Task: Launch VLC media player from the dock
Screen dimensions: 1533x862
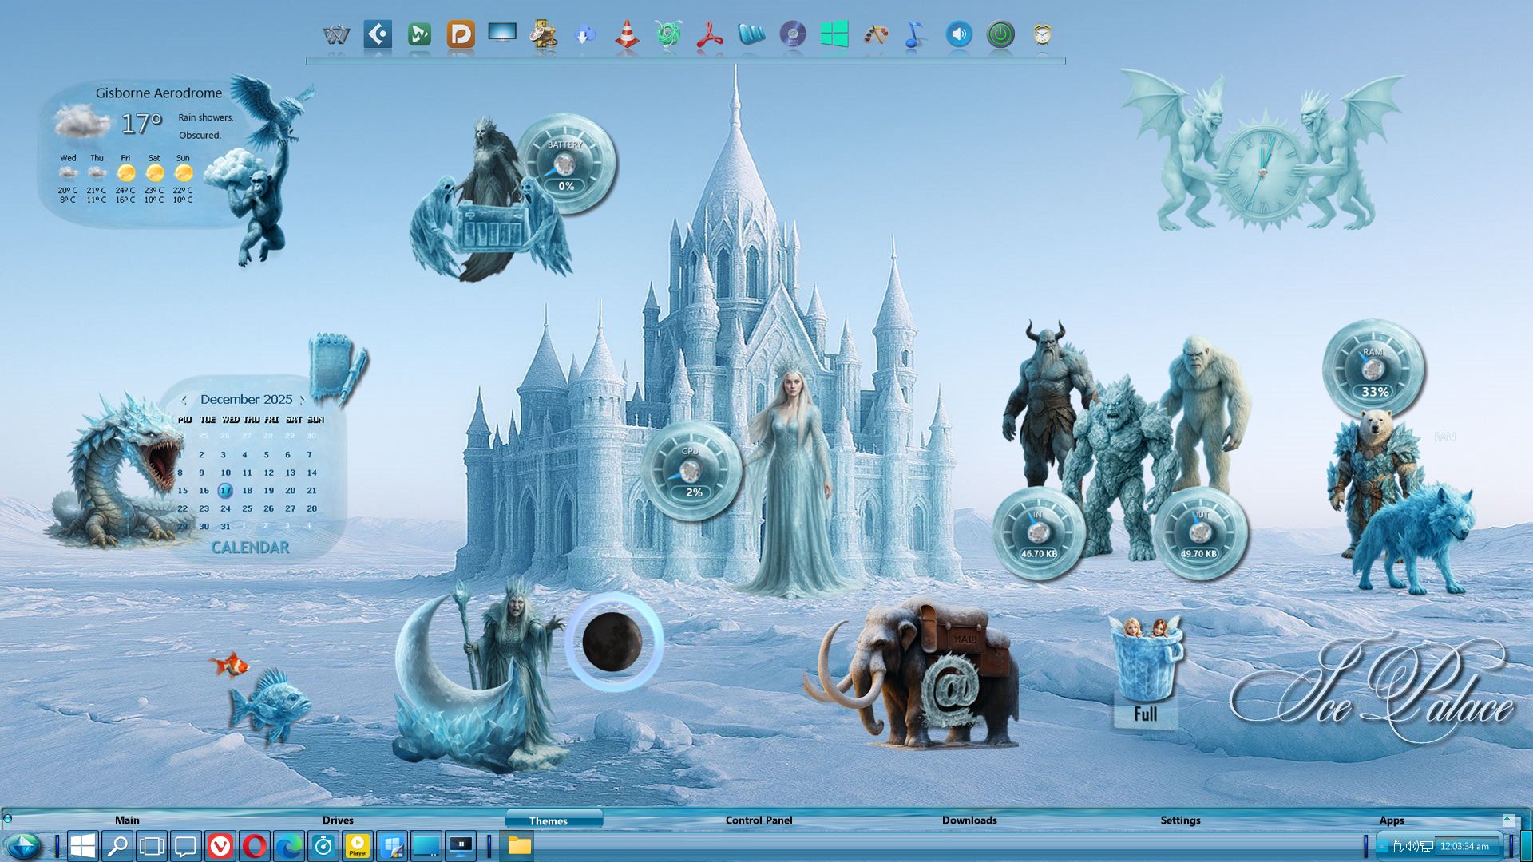Action: pyautogui.click(x=627, y=35)
